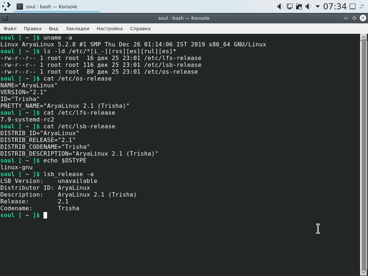
Task: Click the 'uname -a' command text
Action: pyautogui.click(x=58, y=37)
